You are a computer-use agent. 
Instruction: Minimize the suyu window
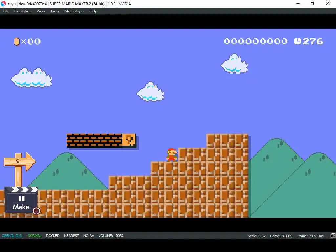click(x=298, y=3)
